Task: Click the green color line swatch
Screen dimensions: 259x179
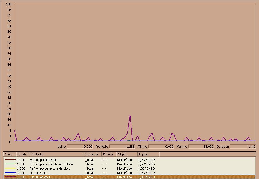Action: click(x=10, y=164)
